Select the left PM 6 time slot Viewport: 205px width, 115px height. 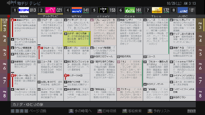pyautogui.click(x=4, y=66)
